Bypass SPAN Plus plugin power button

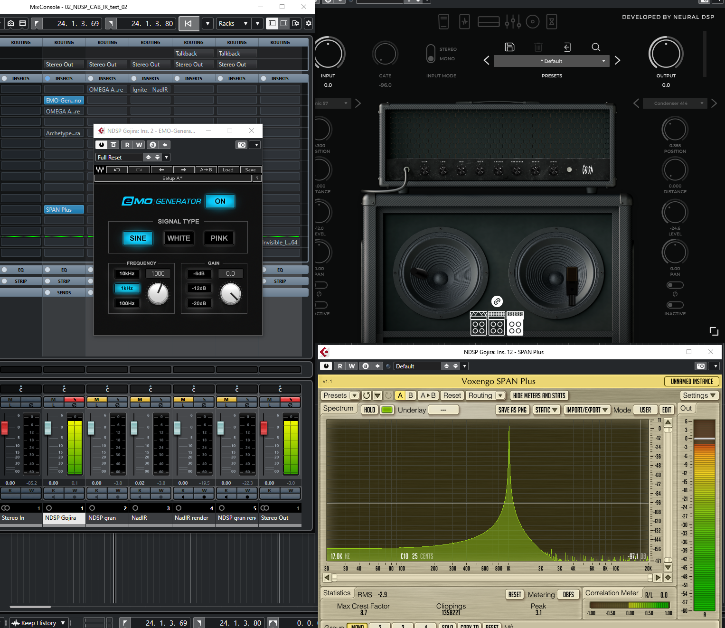click(326, 366)
